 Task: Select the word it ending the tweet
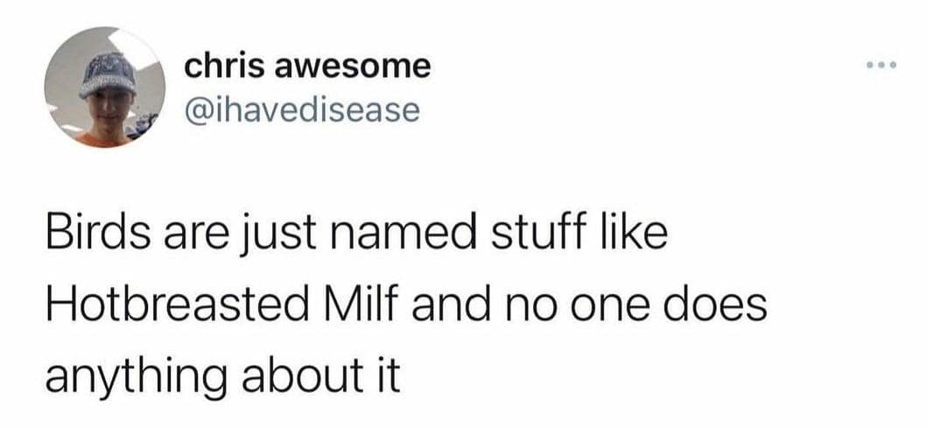pyautogui.click(x=386, y=377)
